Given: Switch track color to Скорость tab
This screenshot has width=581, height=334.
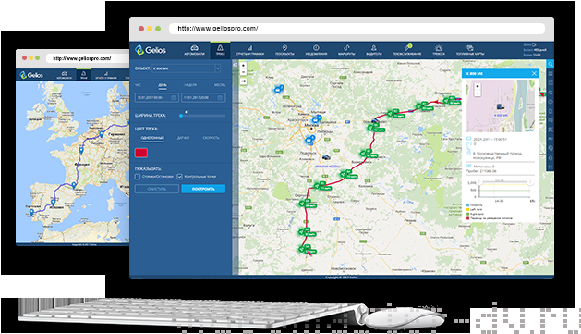Looking at the screenshot, I should click(211, 138).
